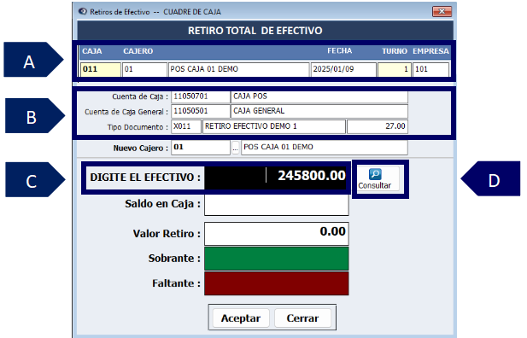The height and width of the screenshot is (338, 527).
Task: Click the 'DIGITE EL EFECTIVO :' label
Action: [x=145, y=177]
